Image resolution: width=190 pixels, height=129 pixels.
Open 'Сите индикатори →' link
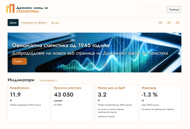(48, 80)
